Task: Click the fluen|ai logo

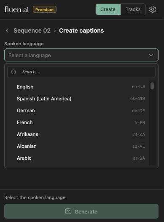Action: (16, 9)
